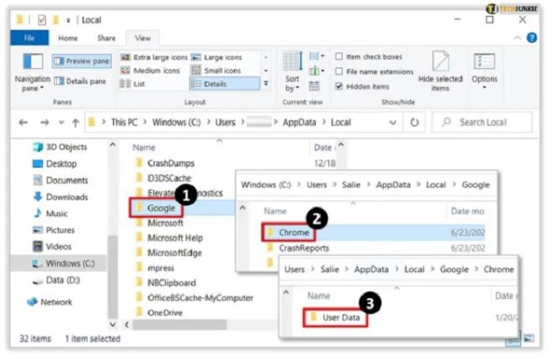Choose List layout
This screenshot has width=554, height=359.
[x=132, y=84]
